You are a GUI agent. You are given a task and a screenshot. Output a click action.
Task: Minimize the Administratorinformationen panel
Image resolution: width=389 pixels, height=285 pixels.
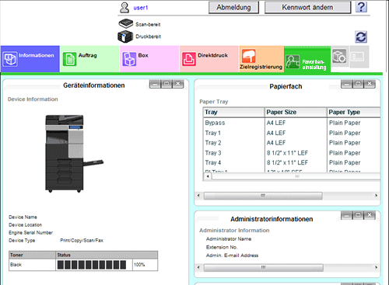pos(347,215)
